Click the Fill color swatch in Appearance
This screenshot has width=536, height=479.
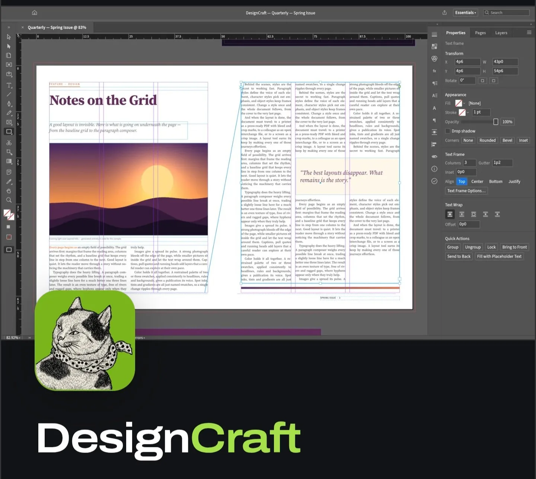(x=459, y=103)
